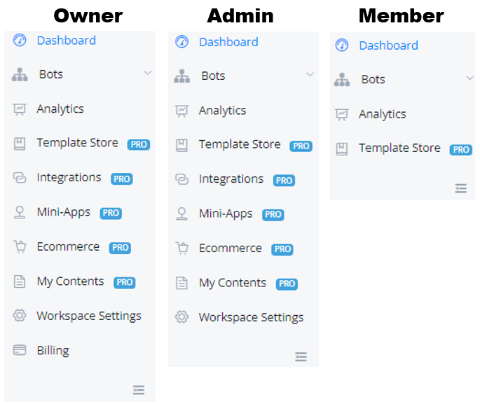Image resolution: width=480 pixels, height=404 pixels.
Task: Expand the Bots chevron in Admin menu
Action: point(310,74)
